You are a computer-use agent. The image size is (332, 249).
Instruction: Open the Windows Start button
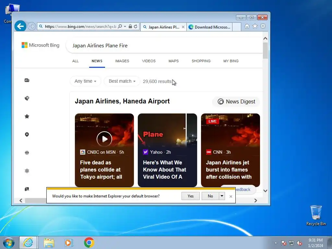tap(8, 243)
